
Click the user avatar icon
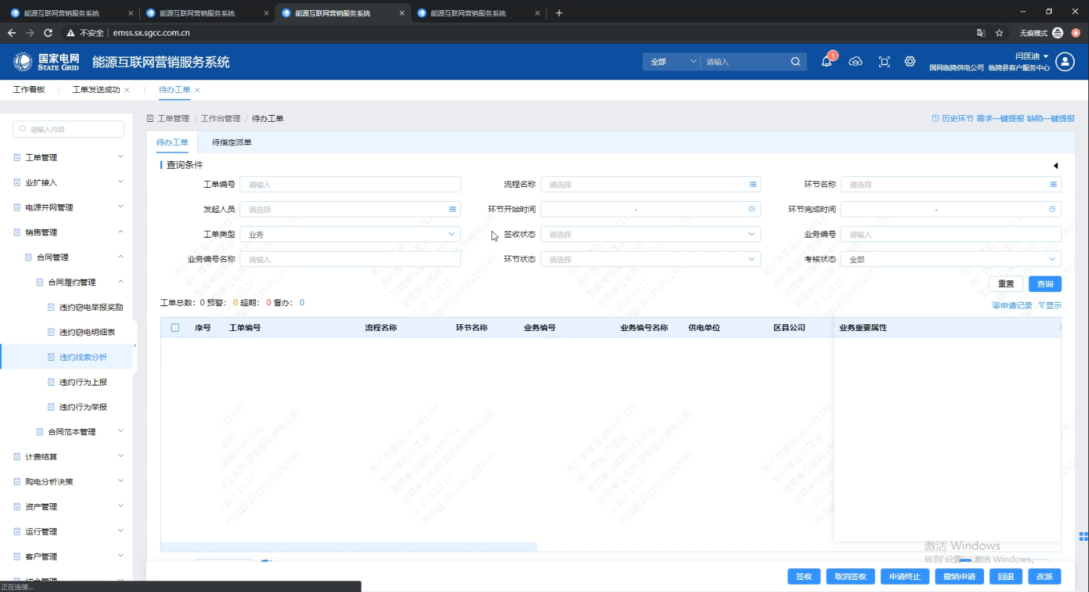1065,62
